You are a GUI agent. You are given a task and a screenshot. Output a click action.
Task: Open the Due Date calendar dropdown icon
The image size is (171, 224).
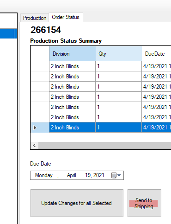click(116, 175)
